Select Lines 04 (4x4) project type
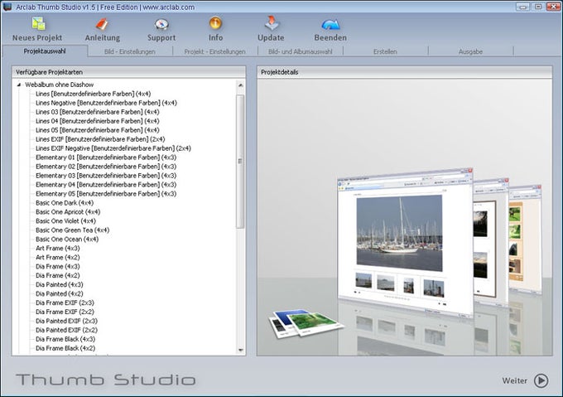 [x=98, y=121]
